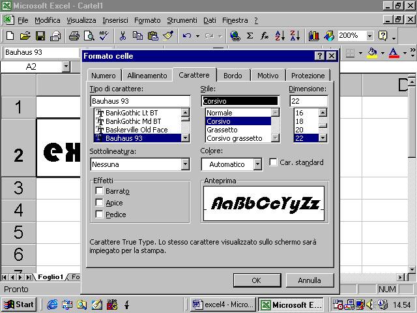This screenshot has width=417, height=313.
Task: Select the Foglio1 sheet tab
Action: click(50, 277)
